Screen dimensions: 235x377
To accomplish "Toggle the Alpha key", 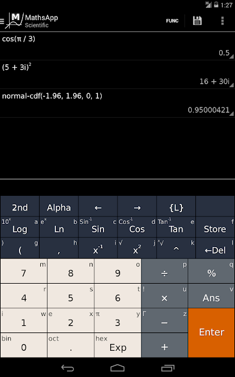I will coord(59,206).
